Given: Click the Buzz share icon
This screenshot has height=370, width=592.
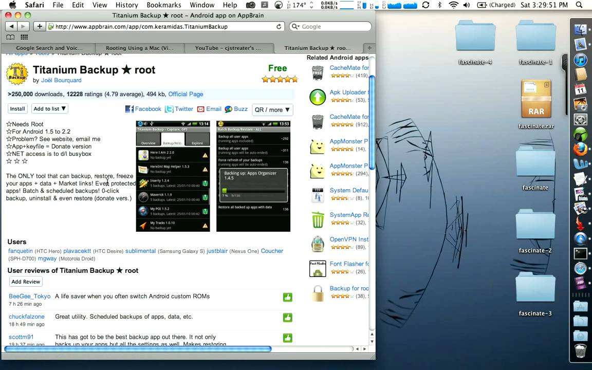Looking at the screenshot, I should (x=228, y=109).
